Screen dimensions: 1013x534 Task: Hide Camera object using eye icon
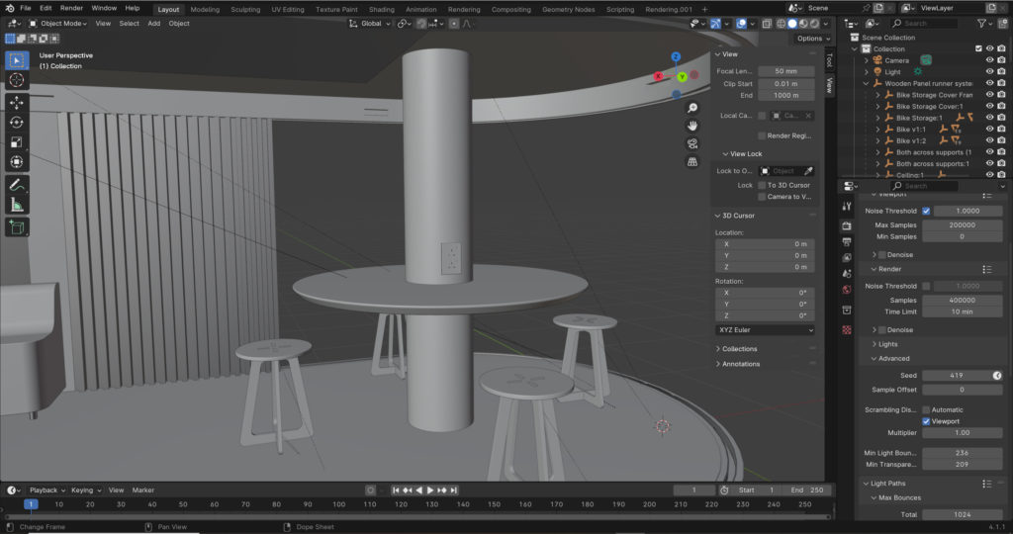[x=989, y=60]
